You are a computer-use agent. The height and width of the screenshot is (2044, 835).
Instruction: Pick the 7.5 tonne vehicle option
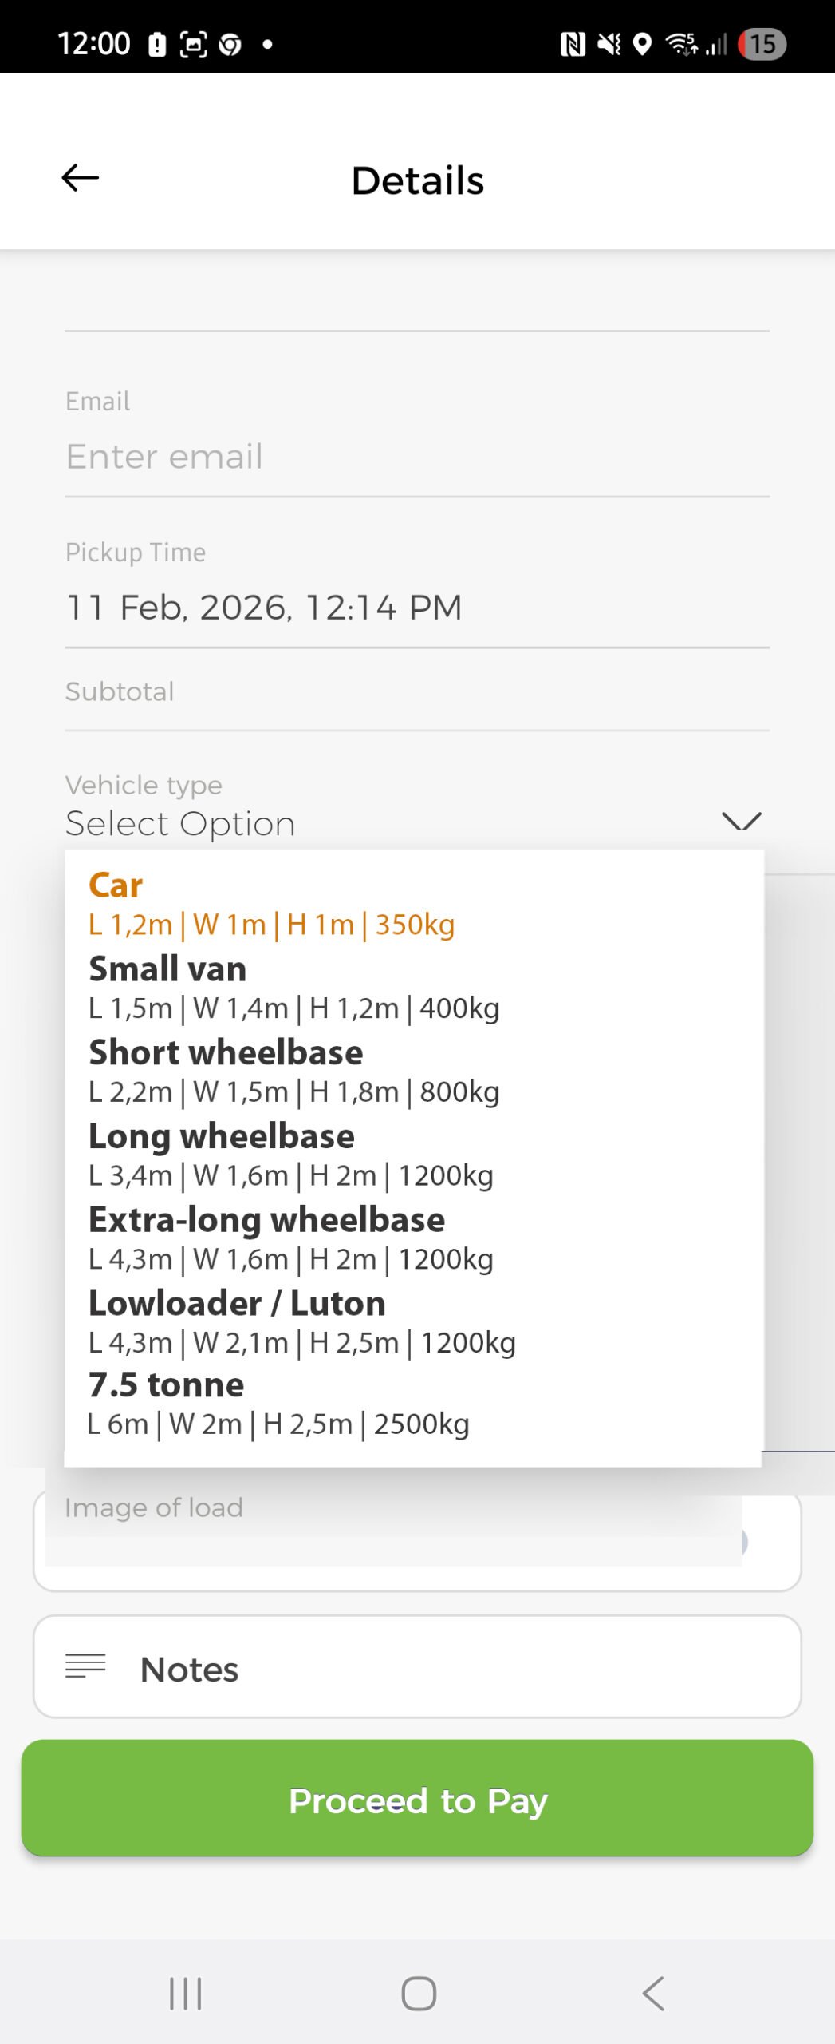pyautogui.click(x=278, y=1404)
